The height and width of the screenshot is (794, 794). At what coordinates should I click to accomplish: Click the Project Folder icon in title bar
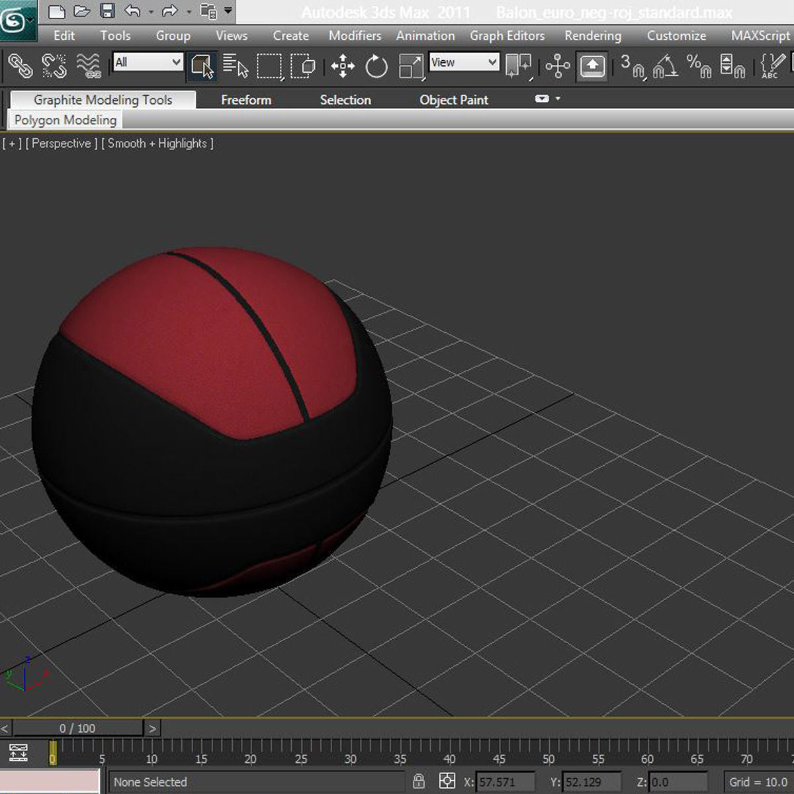208,11
